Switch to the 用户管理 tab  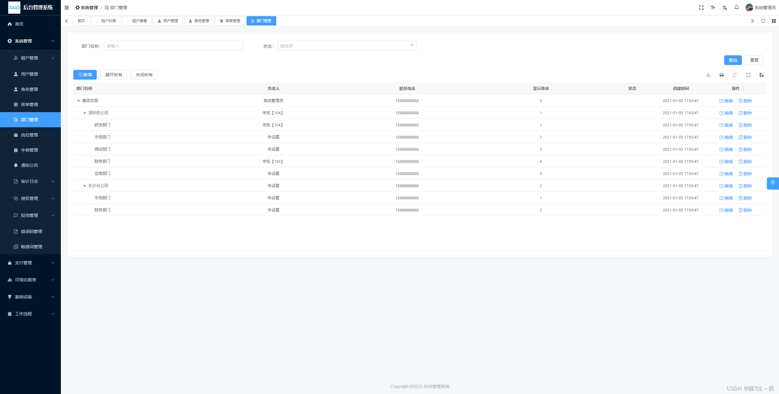[168, 21]
